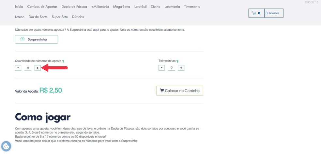Navigate to Loteca
The width and height of the screenshot is (321, 154).
[20, 17]
